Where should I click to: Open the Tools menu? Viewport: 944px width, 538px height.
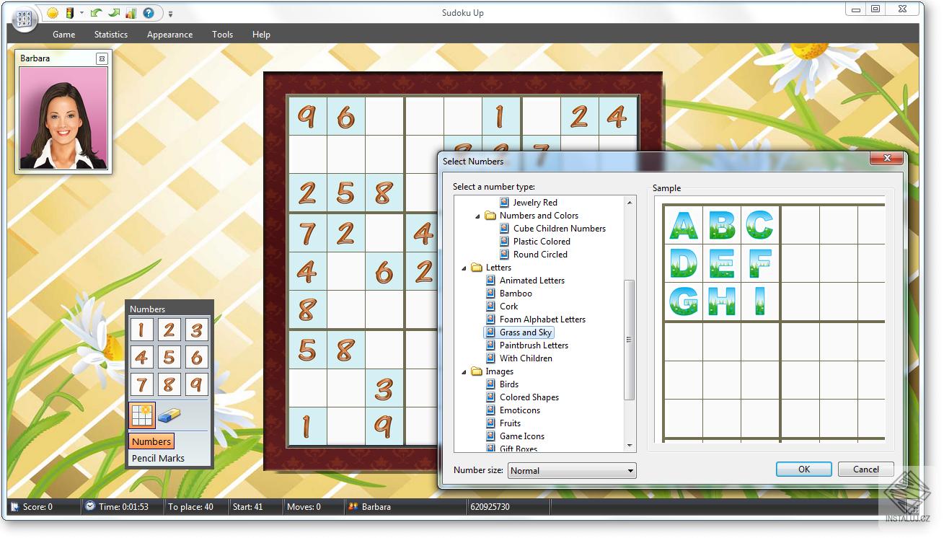click(222, 34)
